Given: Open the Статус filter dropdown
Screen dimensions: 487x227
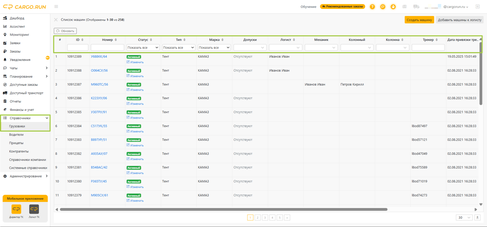Looking at the screenshot, I should [143, 47].
